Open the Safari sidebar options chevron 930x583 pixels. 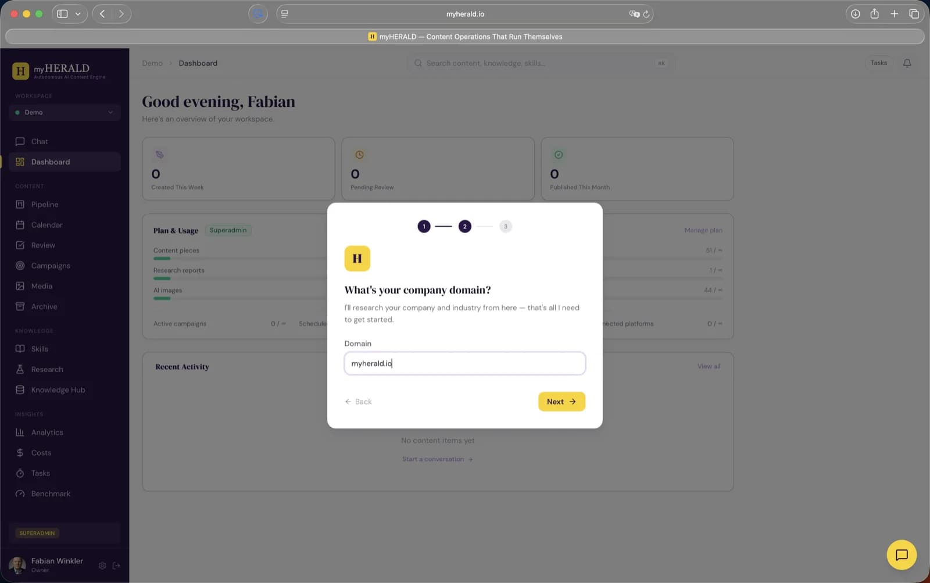(x=78, y=14)
